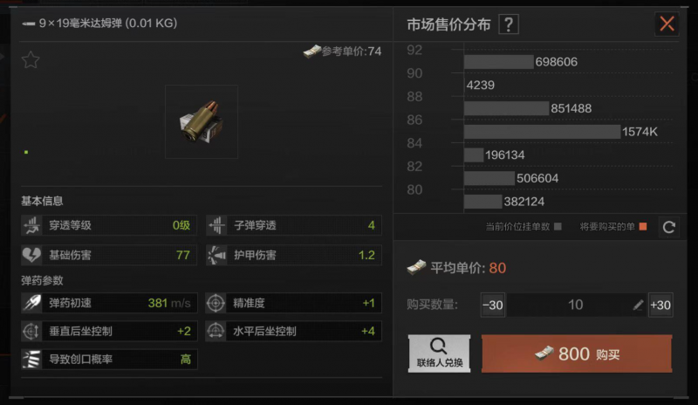Click the vertical recoil control icon
Viewport: 698px width, 405px height.
click(31, 331)
